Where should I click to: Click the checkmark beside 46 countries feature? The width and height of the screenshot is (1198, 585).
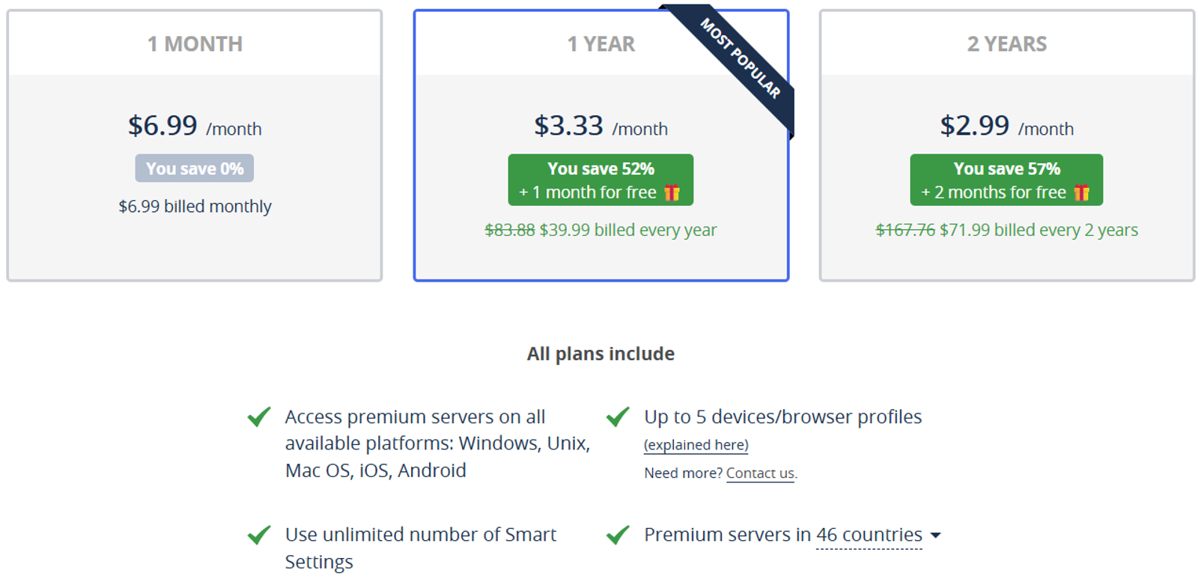pyautogui.click(x=618, y=534)
